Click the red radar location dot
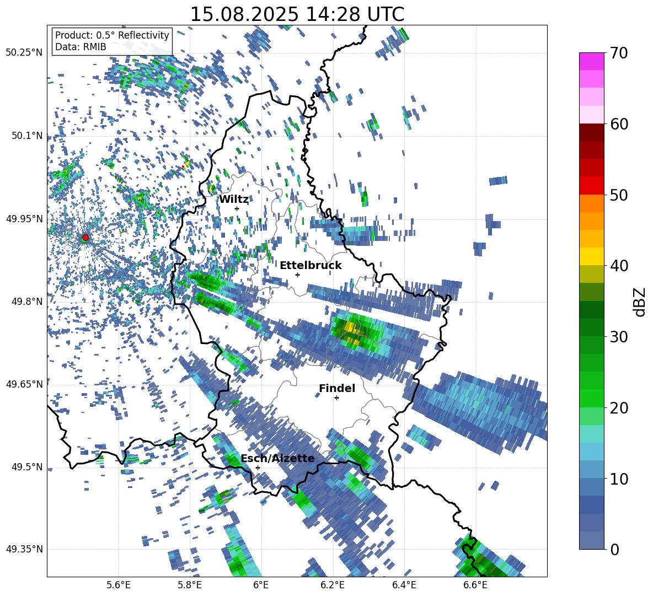653x596 pixels. point(85,238)
